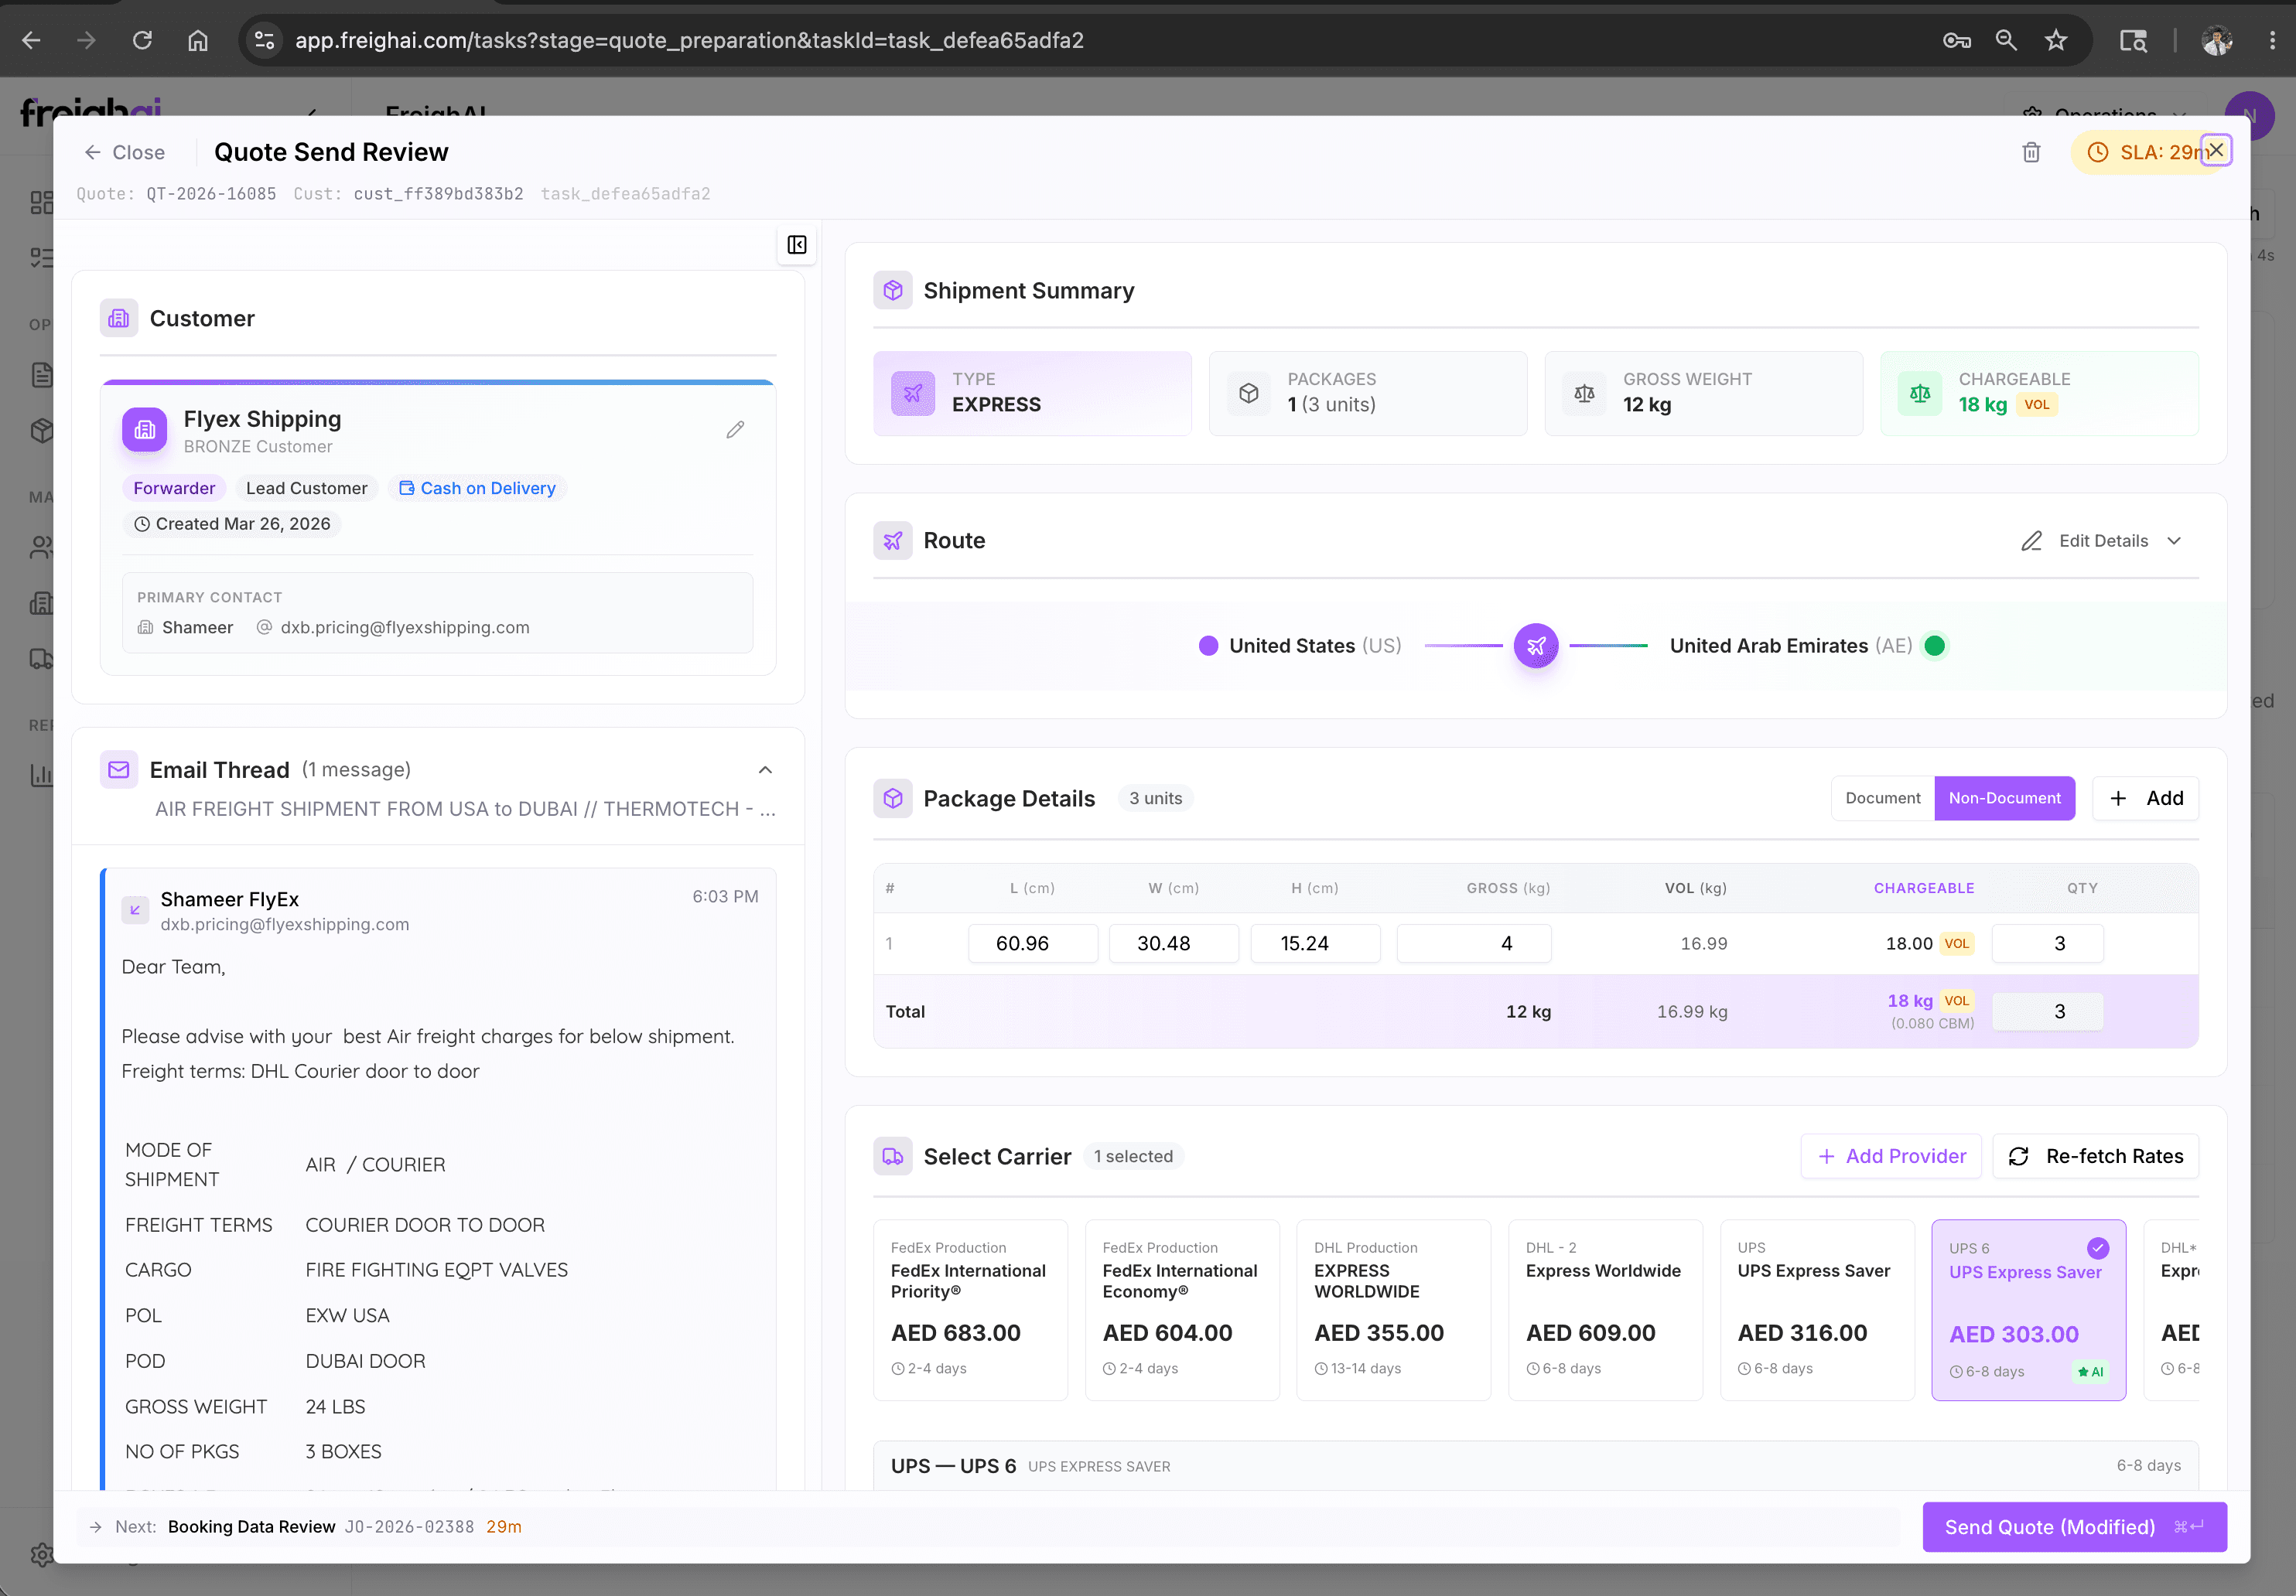
Task: Deselect UPS 6 Express Saver AED 303.00
Action: (x=2028, y=1309)
